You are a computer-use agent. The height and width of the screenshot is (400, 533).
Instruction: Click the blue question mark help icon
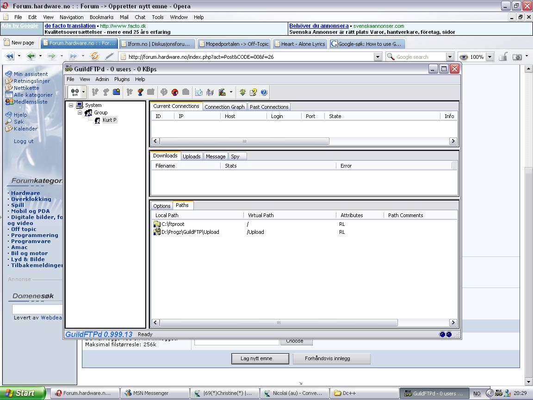(264, 92)
